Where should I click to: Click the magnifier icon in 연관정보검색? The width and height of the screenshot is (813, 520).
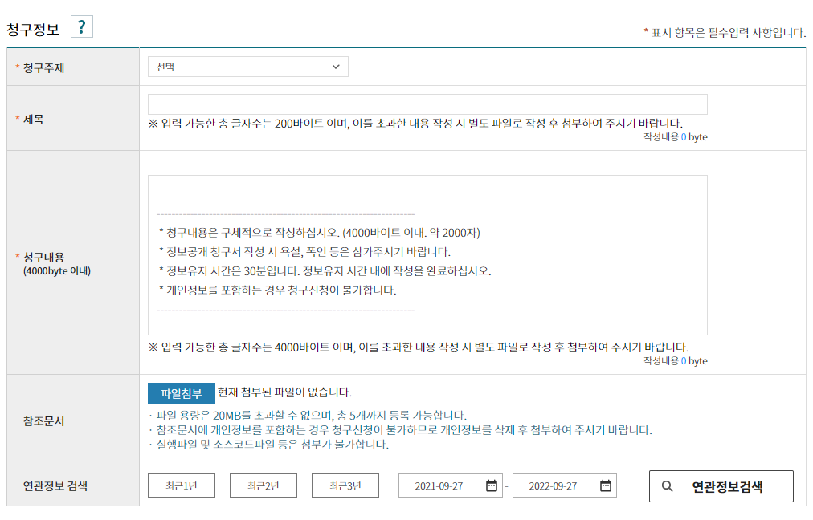coord(667,486)
